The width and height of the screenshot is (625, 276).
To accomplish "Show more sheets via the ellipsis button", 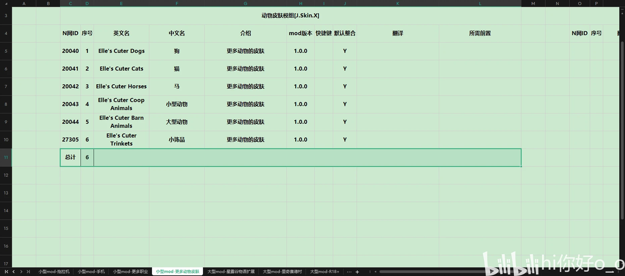I will [349, 272].
